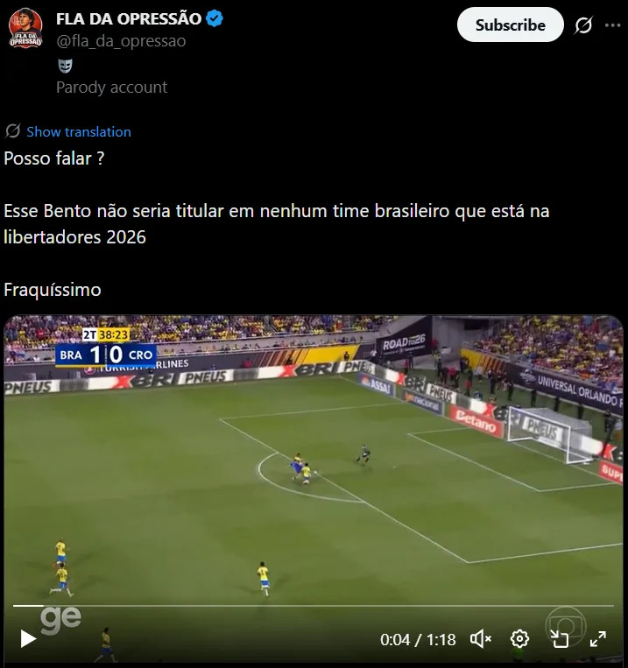Open the @fla_da_opressao handle
628x668 pixels.
(121, 41)
